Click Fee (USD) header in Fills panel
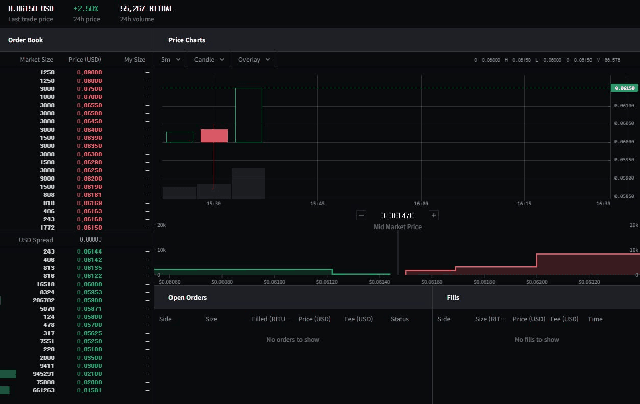This screenshot has width=640, height=404. 564,319
